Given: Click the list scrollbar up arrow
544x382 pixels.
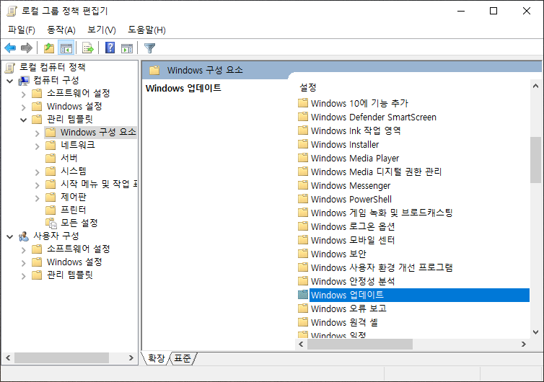Looking at the screenshot, I should pos(535,86).
